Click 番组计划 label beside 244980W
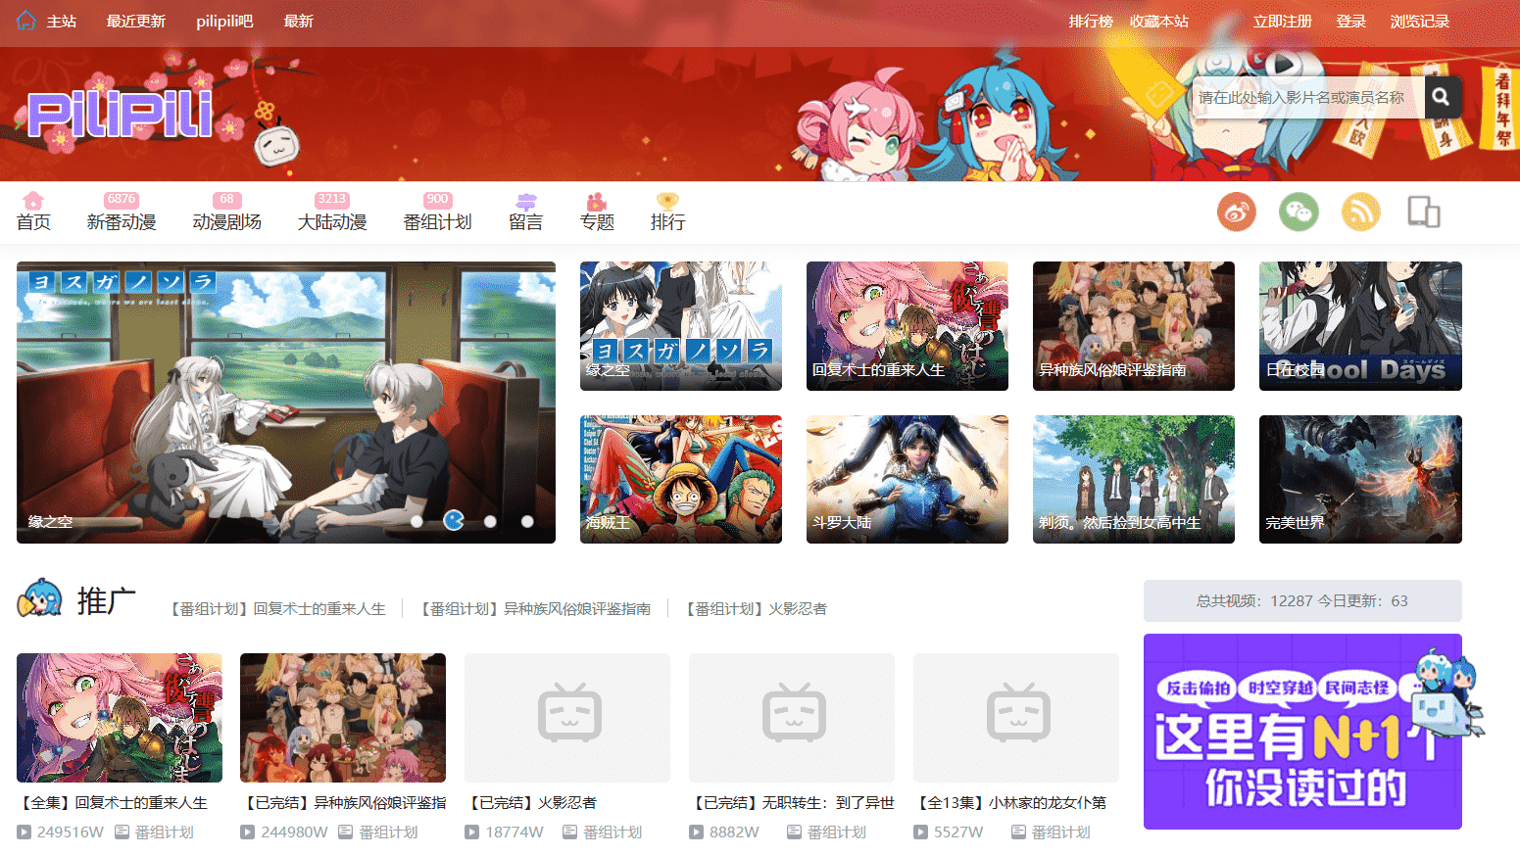This screenshot has height=856, width=1520. 388,832
